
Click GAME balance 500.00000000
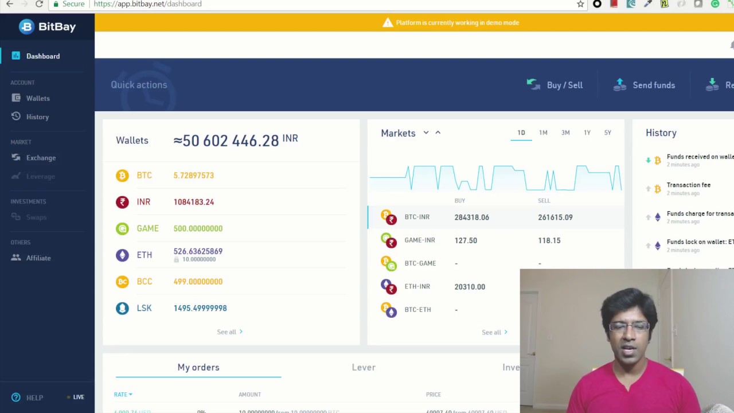tap(198, 228)
